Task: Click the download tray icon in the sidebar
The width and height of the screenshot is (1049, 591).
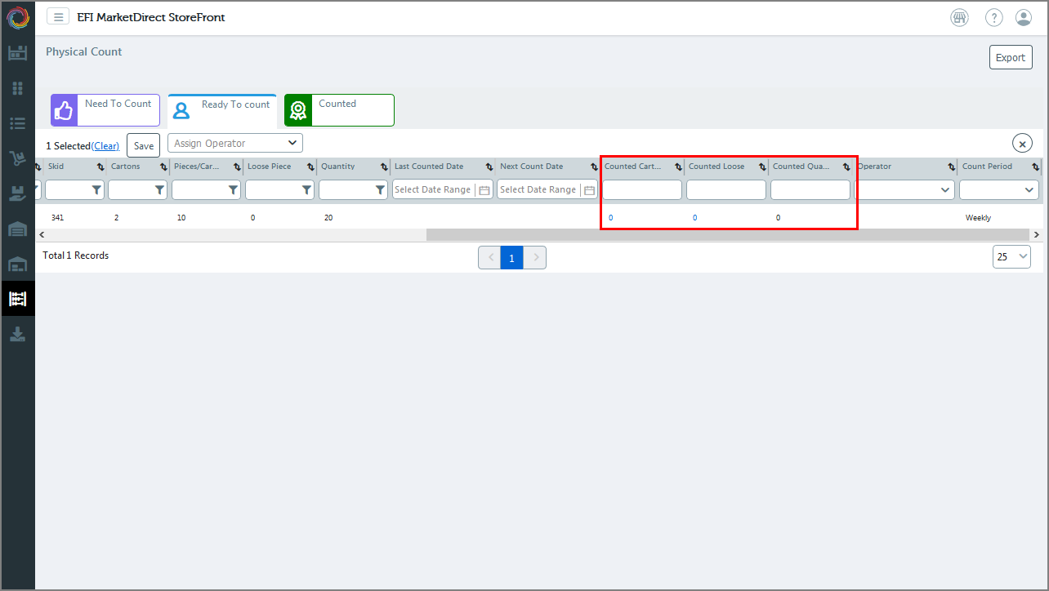Action: [x=17, y=334]
